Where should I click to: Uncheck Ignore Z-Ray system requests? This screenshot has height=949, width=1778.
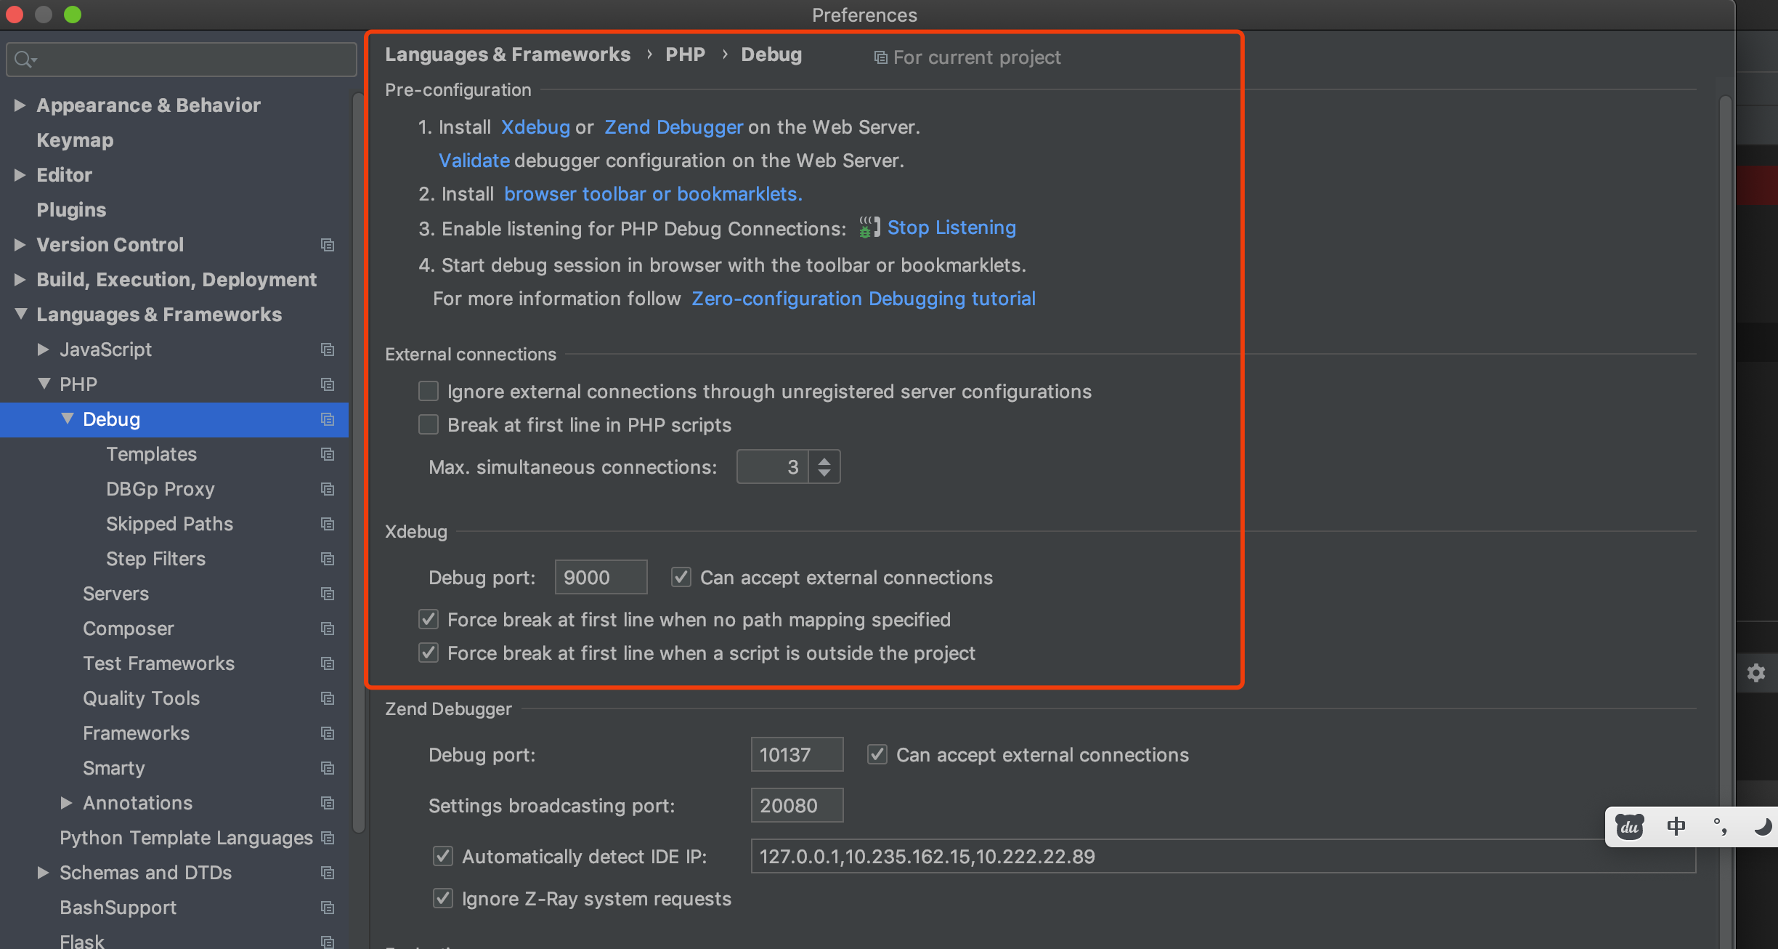pyautogui.click(x=443, y=899)
